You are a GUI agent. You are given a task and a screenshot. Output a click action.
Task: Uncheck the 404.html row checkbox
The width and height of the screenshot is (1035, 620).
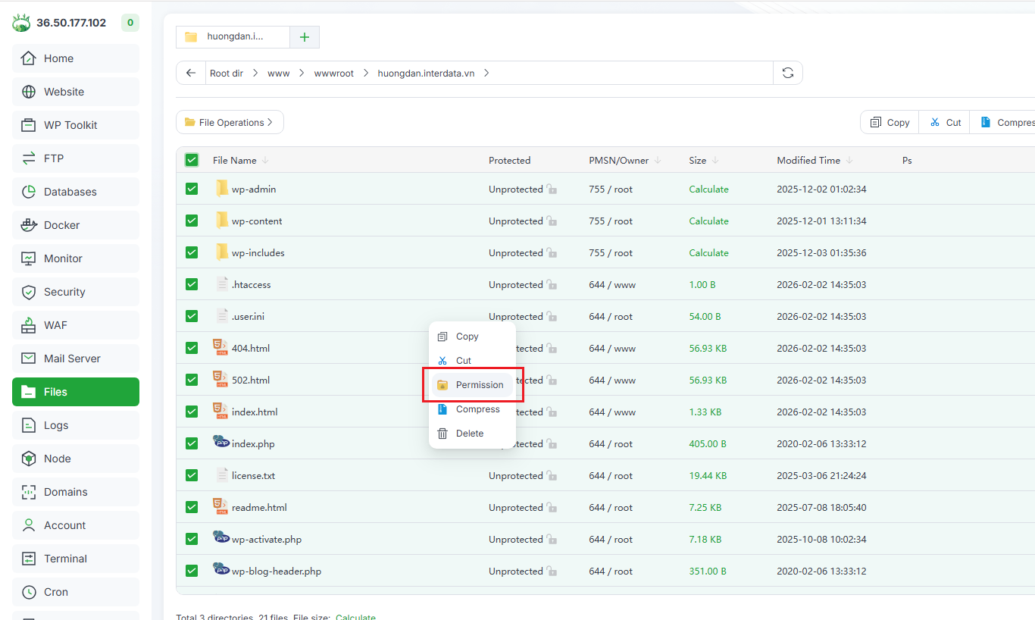point(192,348)
